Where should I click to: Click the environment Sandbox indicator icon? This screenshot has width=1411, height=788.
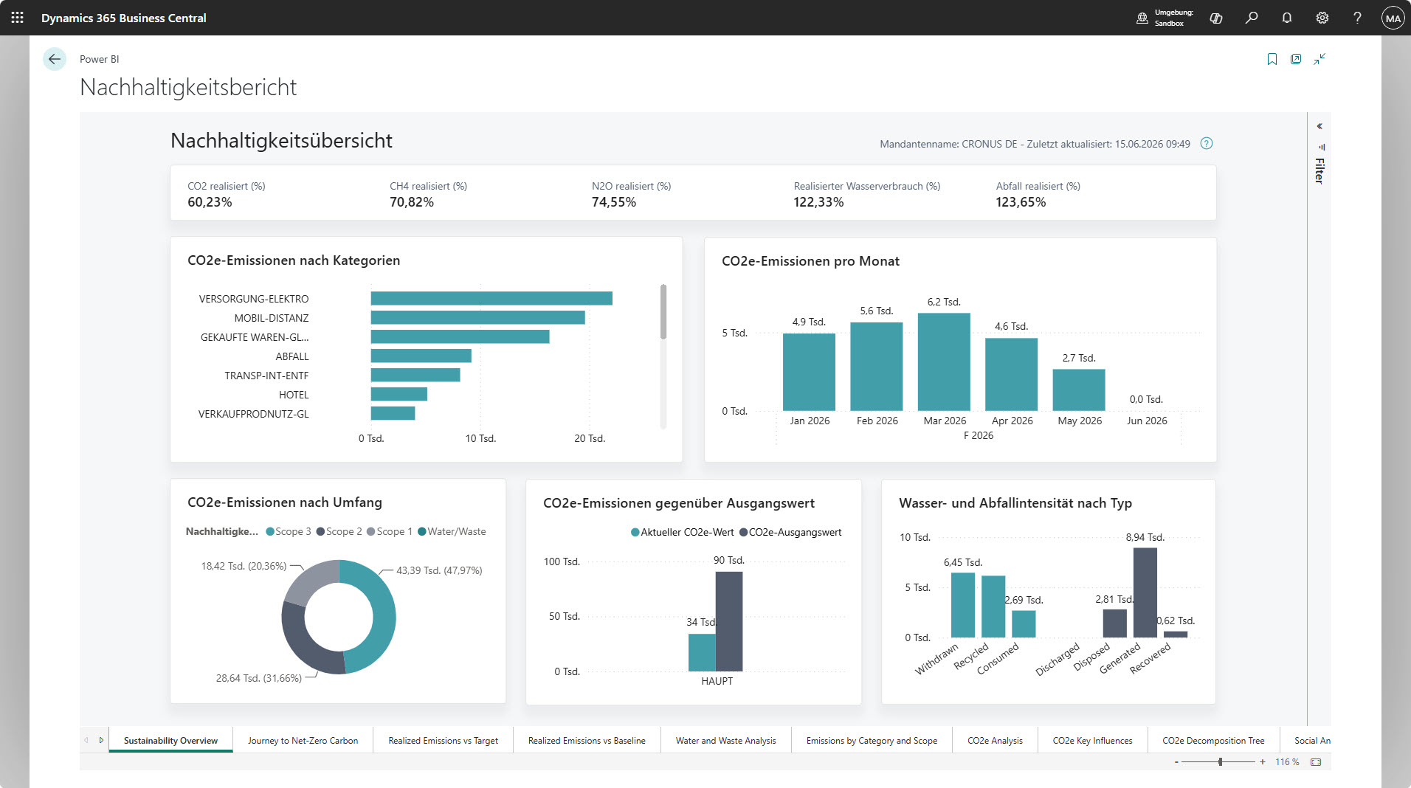point(1142,18)
